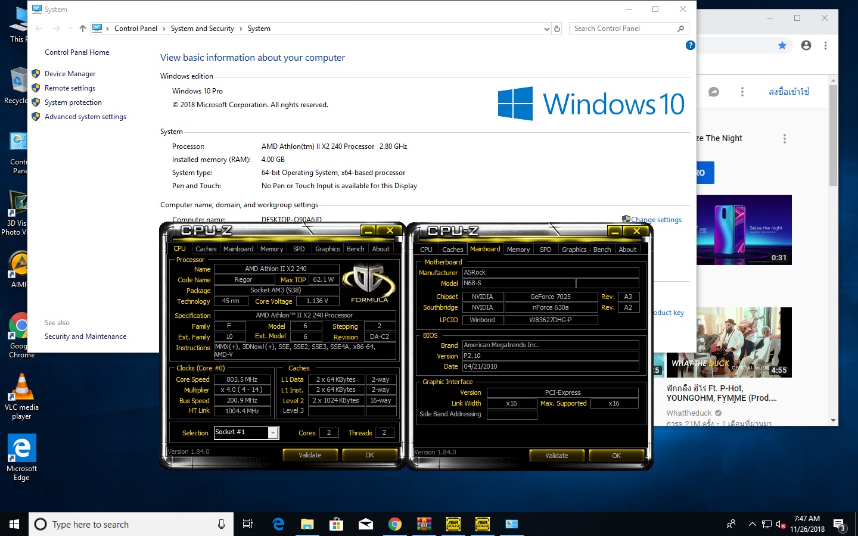Screen dimensions: 858x536
Task: Click the Change settings link
Action: pyautogui.click(x=656, y=220)
